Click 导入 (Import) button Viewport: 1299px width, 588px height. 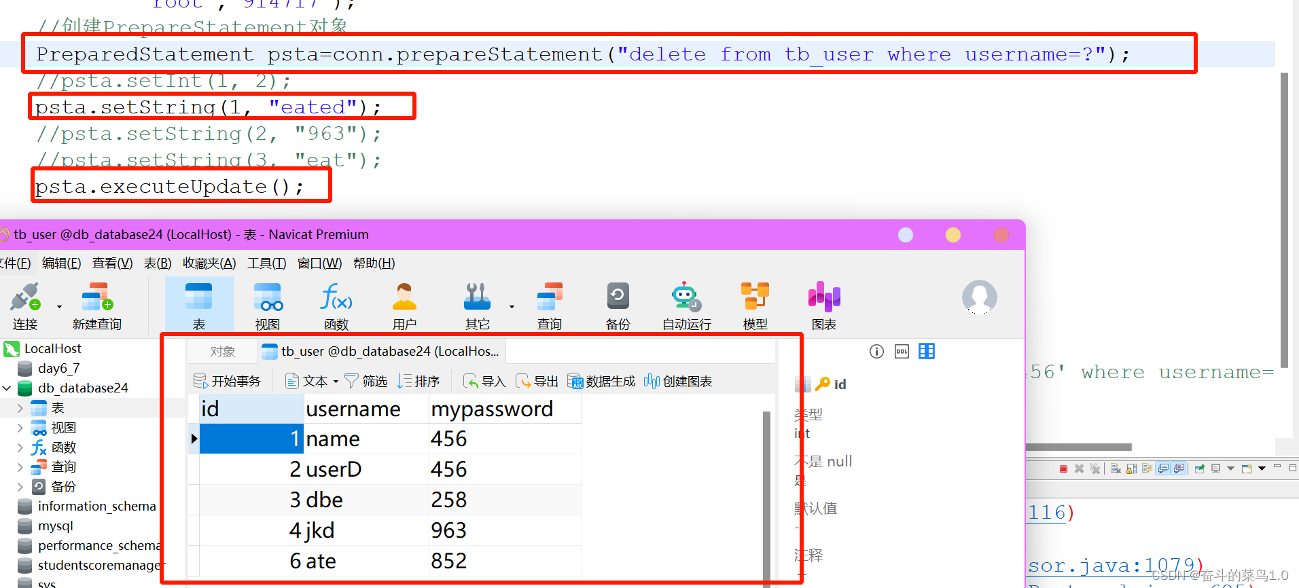coord(484,382)
